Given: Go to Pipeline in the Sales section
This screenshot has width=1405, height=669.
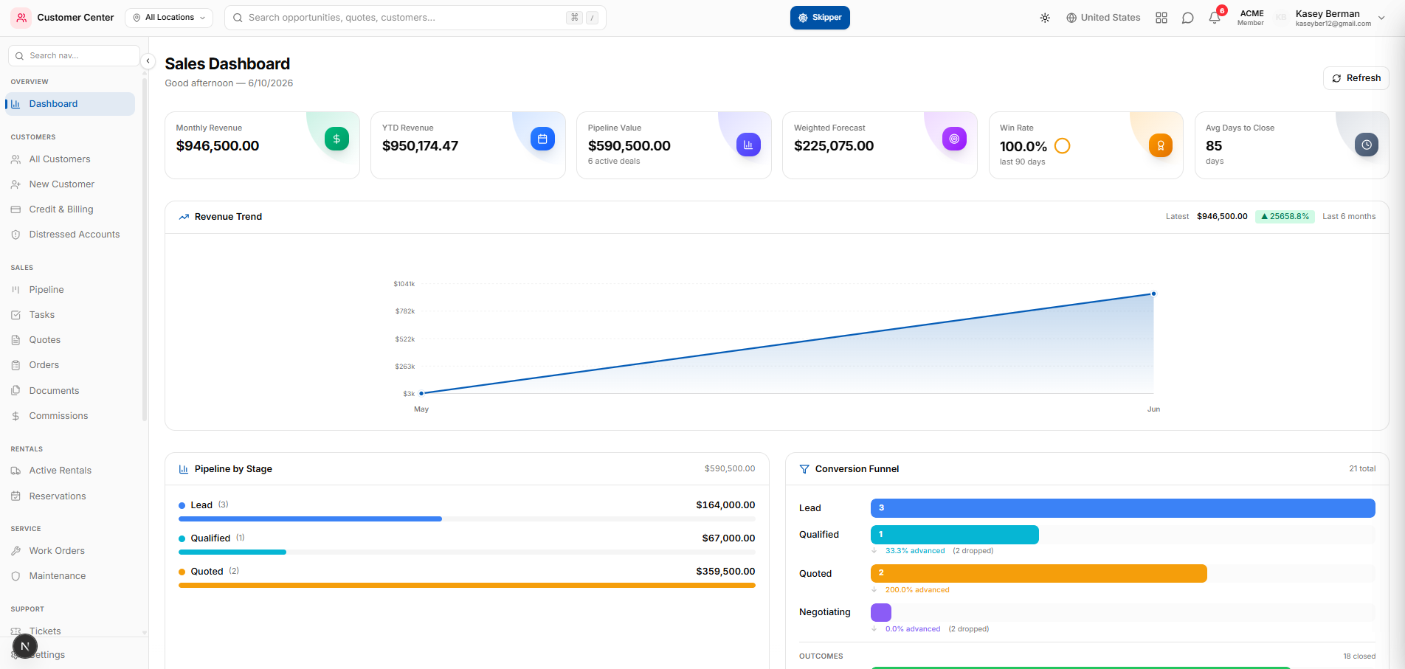Looking at the screenshot, I should click(x=70, y=290).
